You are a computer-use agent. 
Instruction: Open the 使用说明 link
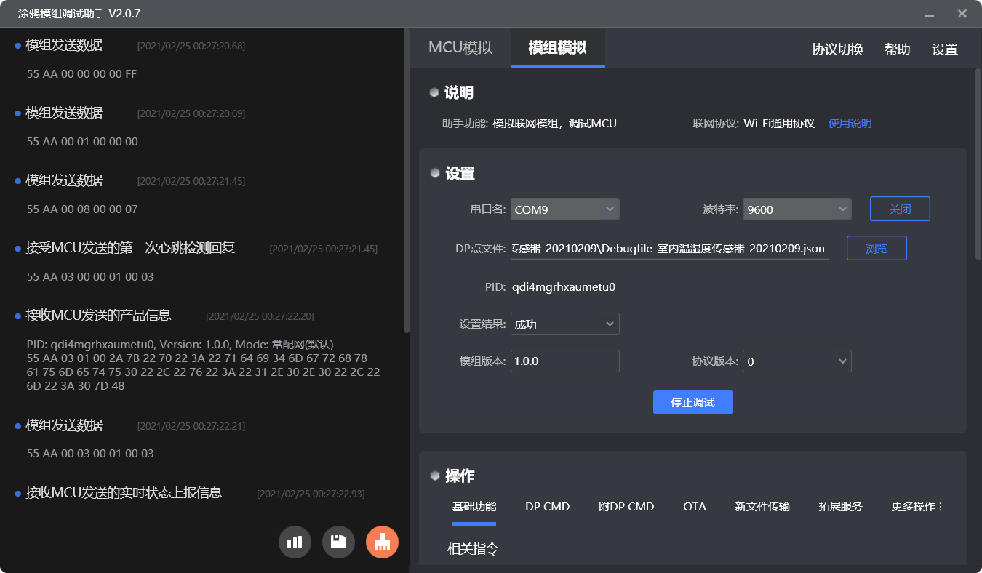(850, 124)
